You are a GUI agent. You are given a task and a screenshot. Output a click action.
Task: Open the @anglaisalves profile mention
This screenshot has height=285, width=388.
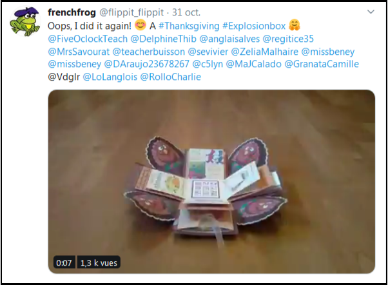pyautogui.click(x=229, y=39)
